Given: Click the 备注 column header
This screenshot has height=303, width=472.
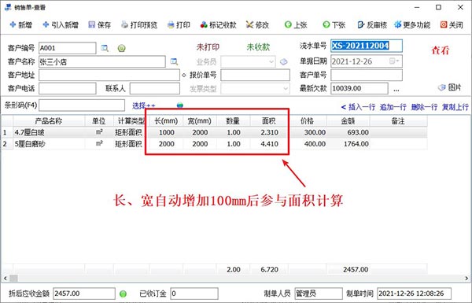Looking at the screenshot, I should coord(398,121).
